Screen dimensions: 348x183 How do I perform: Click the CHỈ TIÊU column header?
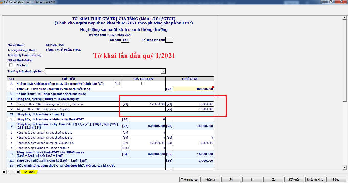tap(69, 79)
